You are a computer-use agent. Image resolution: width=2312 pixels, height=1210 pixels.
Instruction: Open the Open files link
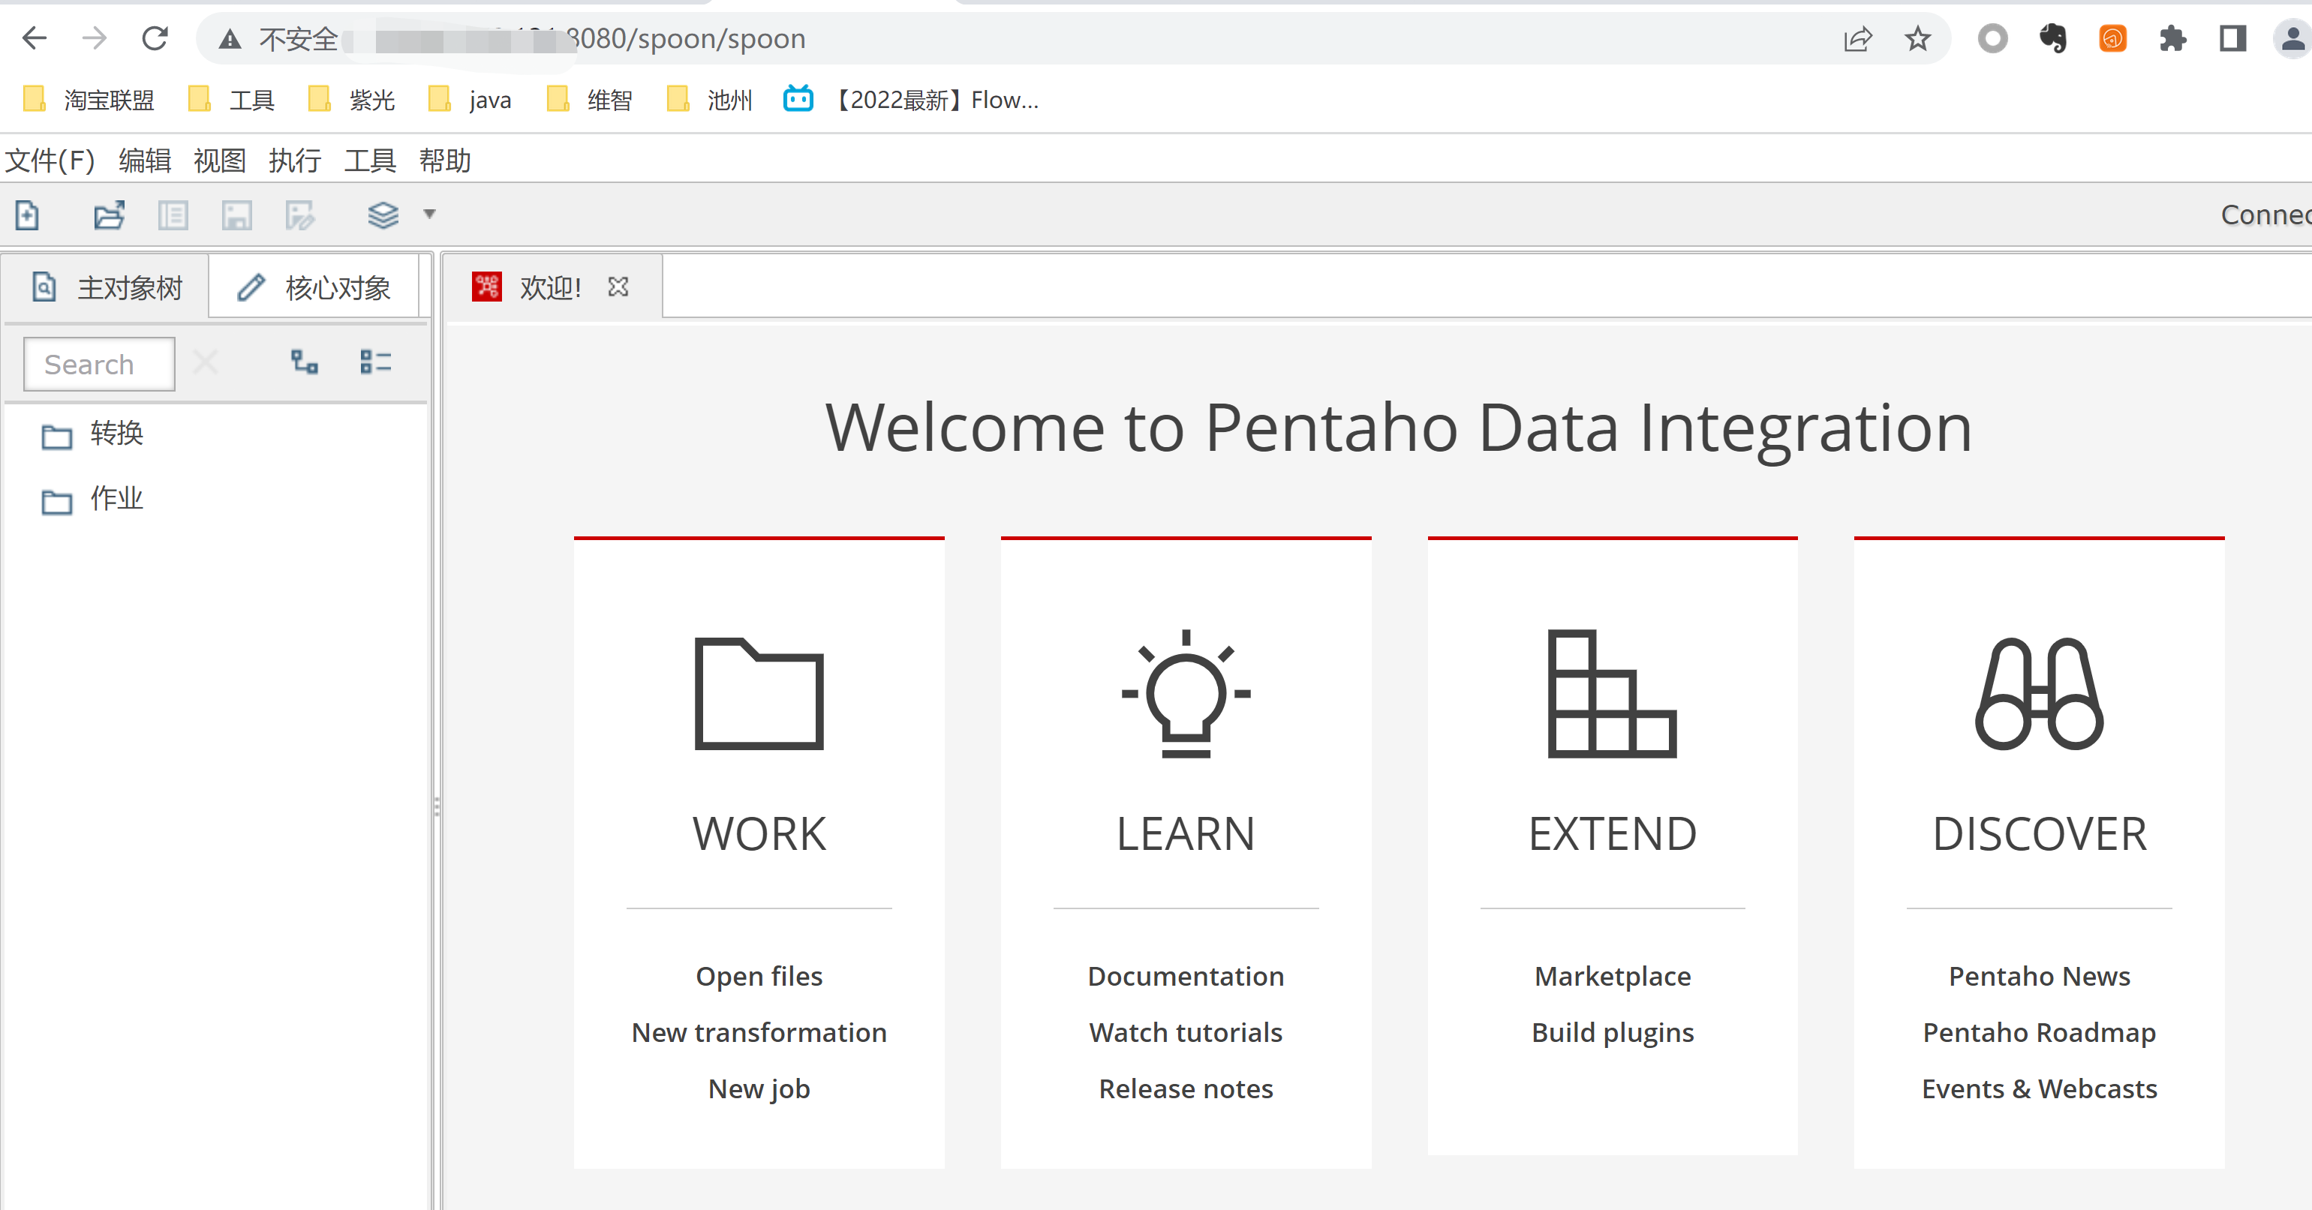pyautogui.click(x=759, y=976)
